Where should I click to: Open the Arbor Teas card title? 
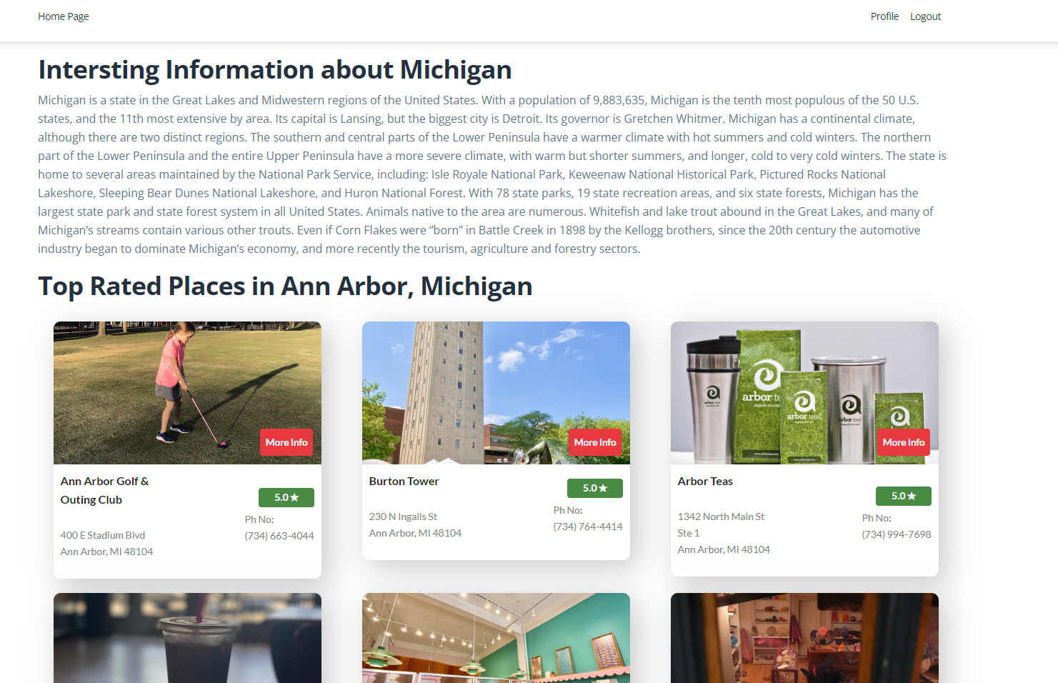(x=705, y=482)
